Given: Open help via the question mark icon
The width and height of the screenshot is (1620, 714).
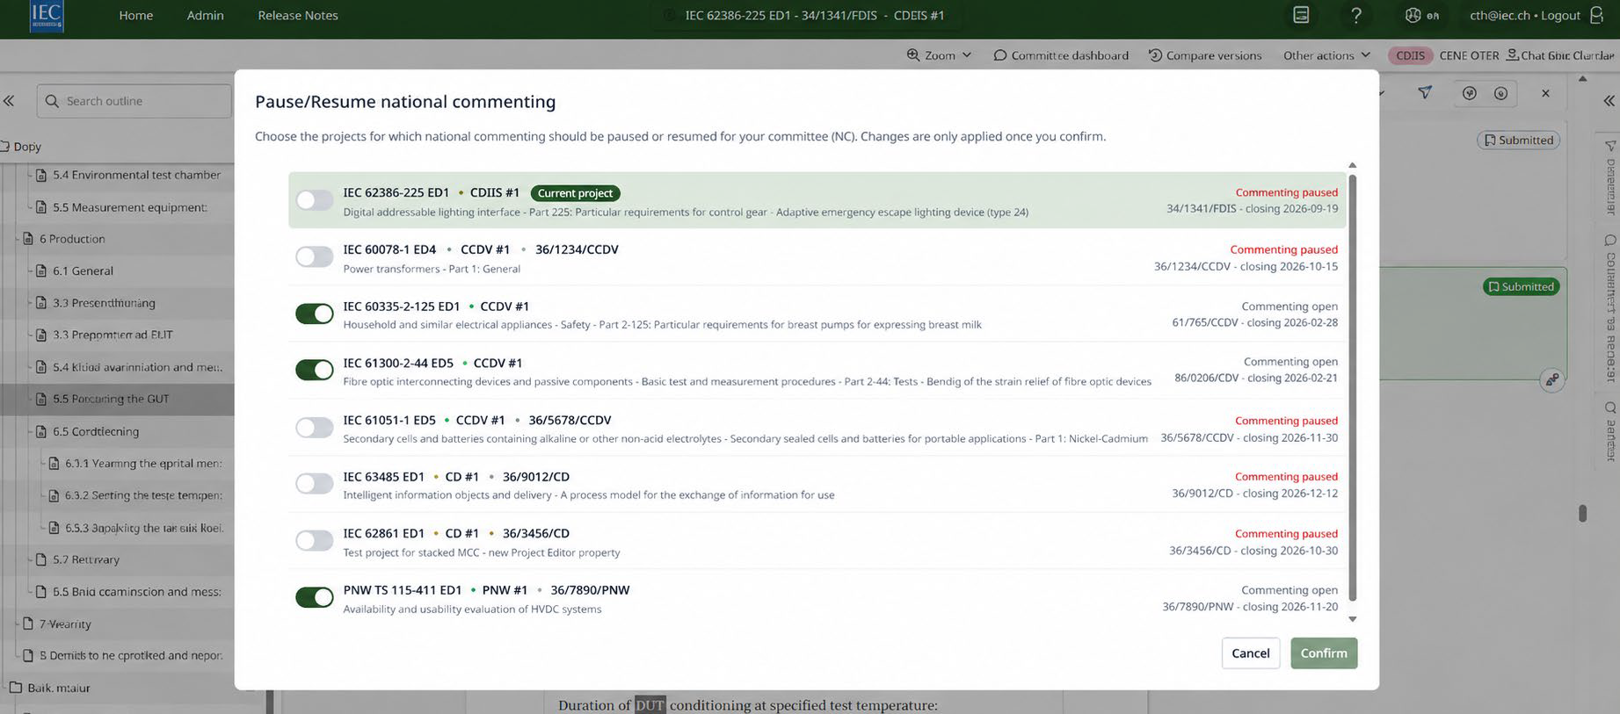Looking at the screenshot, I should tap(1356, 15).
